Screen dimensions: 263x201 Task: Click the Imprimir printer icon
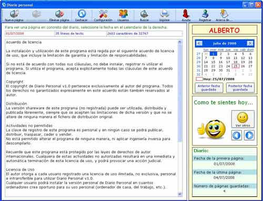[165, 15]
